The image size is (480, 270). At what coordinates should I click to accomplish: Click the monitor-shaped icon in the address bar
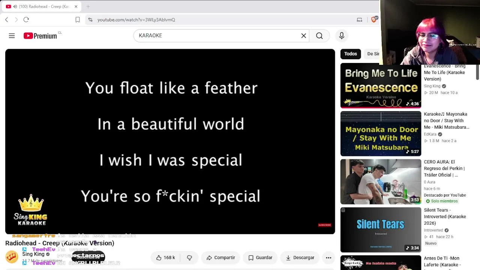click(x=359, y=19)
